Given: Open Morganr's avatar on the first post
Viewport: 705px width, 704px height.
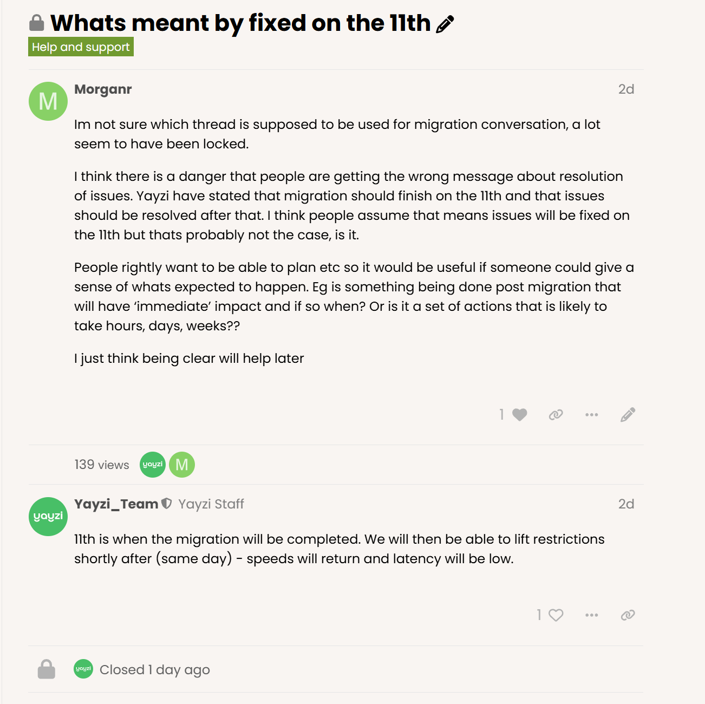Looking at the screenshot, I should (x=48, y=101).
